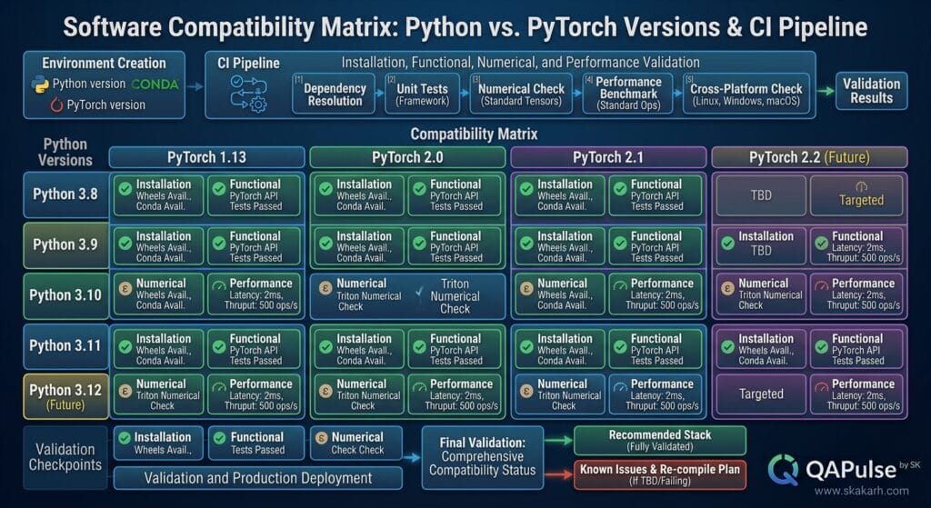Select the PyTorch 2.2 (Future) column header
Image resolution: width=931 pixels, height=508 pixels.
coord(809,158)
